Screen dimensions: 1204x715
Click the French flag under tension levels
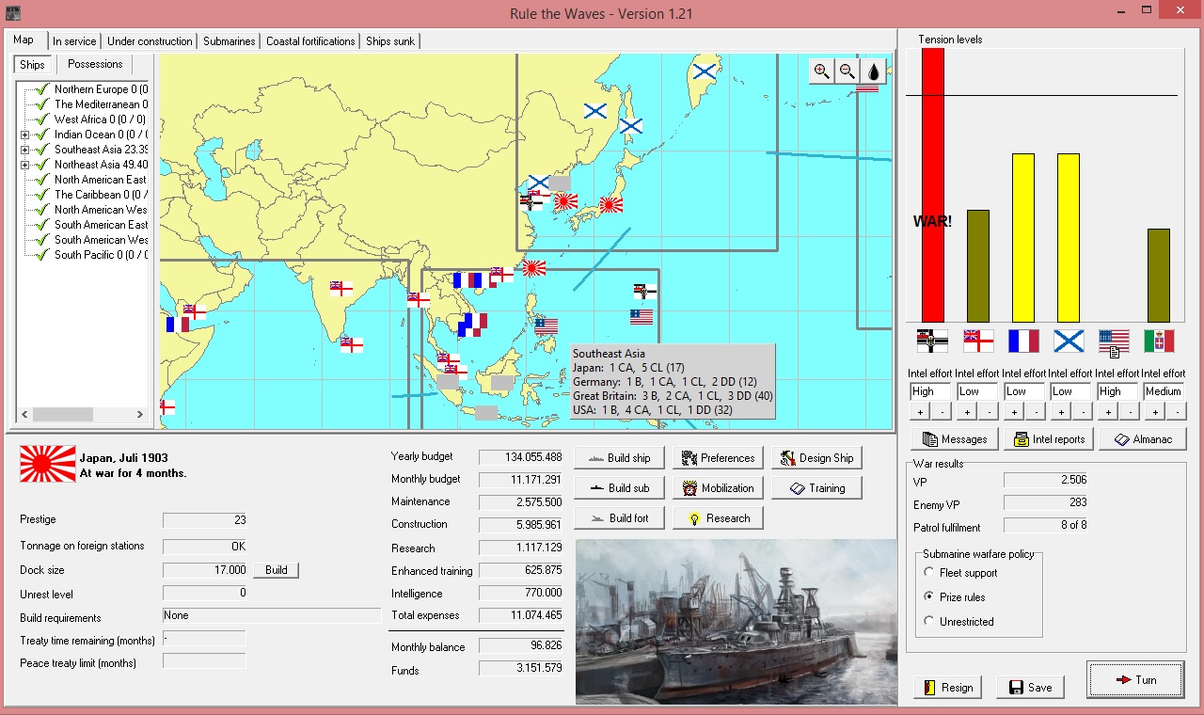(1023, 340)
